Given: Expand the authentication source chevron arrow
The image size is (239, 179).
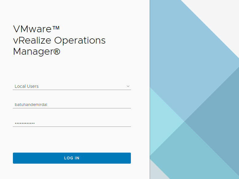Looking at the screenshot, I should tap(128, 86).
